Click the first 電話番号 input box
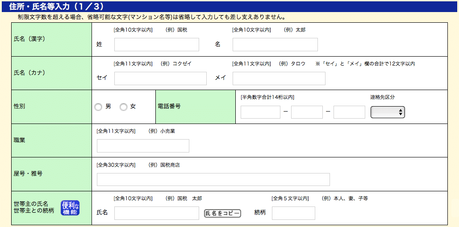Image resolution: width=459 pixels, height=227 pixels. point(260,112)
